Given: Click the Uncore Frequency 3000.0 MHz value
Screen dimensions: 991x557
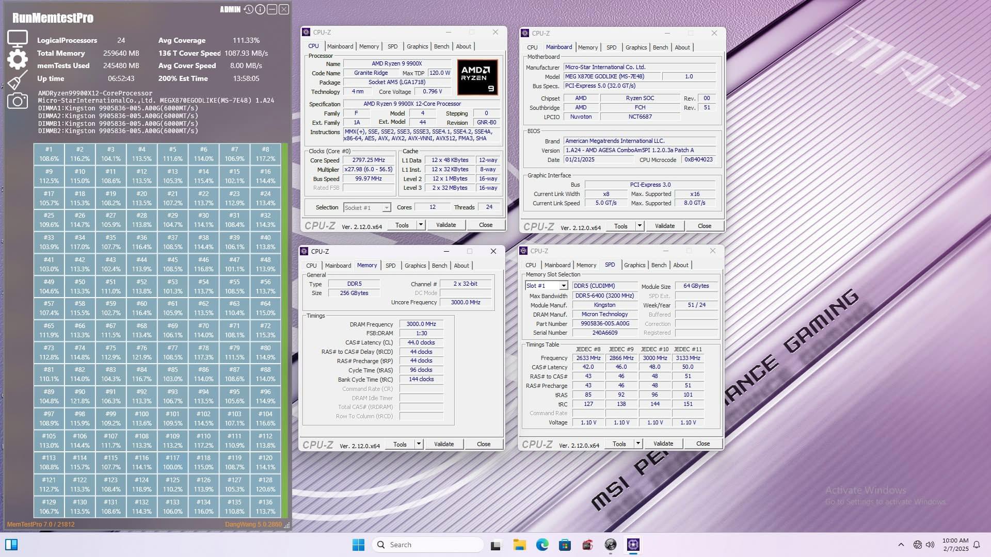Looking at the screenshot, I should pos(466,302).
